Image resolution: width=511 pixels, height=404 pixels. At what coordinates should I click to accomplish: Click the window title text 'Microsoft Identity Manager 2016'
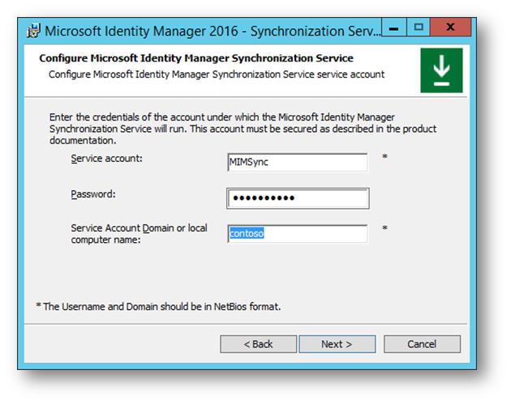point(141,32)
